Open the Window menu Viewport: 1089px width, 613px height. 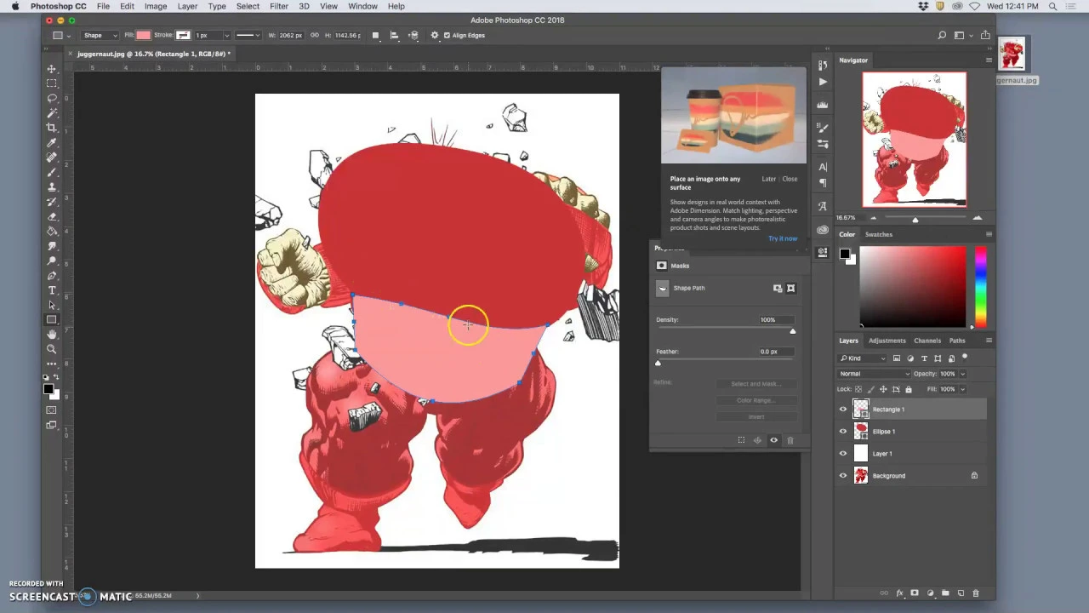[x=362, y=6]
